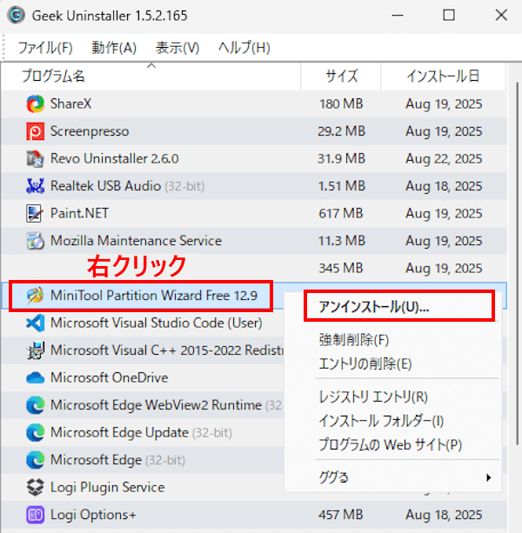
Task: Click the 29.2 MB size cell
Action: coord(341,131)
